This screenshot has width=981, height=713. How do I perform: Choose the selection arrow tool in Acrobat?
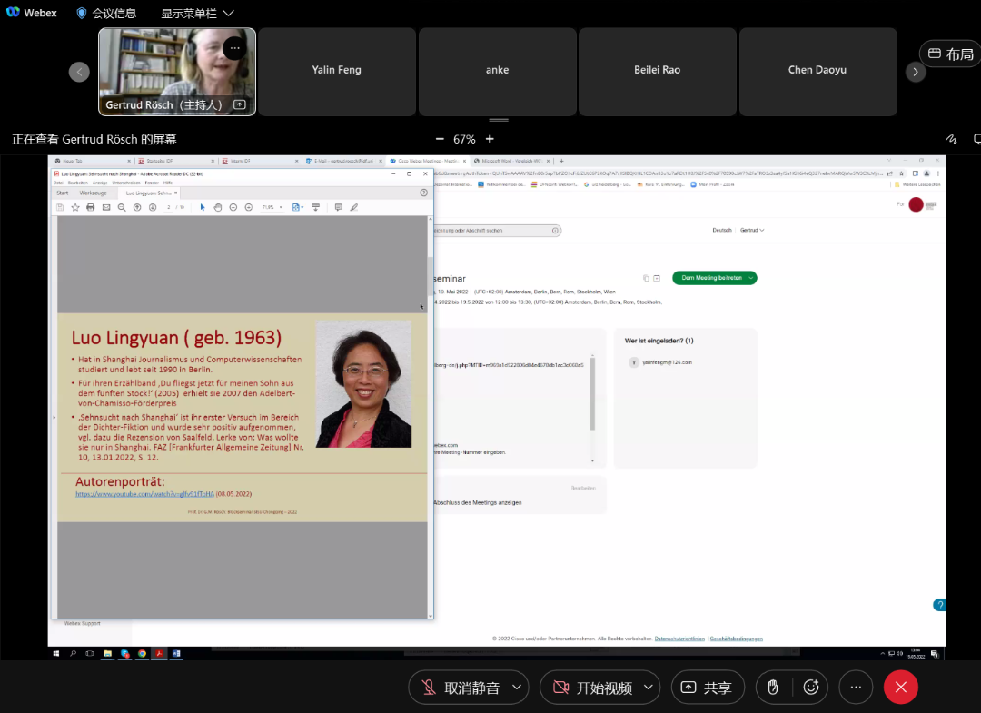202,207
